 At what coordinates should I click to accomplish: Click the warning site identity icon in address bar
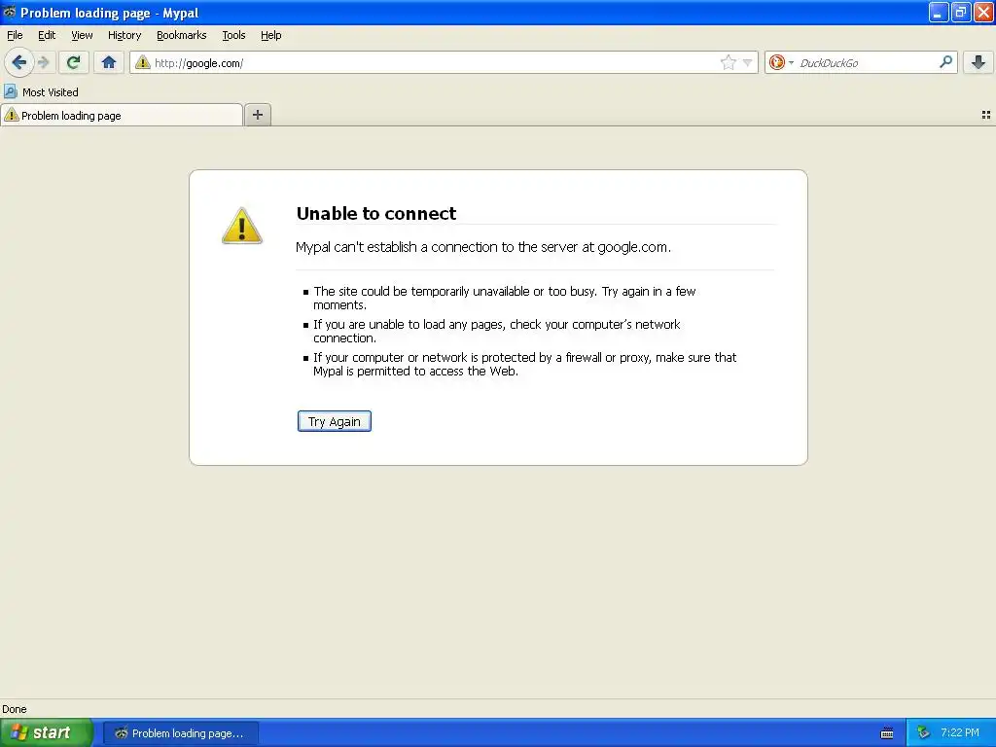[143, 62]
